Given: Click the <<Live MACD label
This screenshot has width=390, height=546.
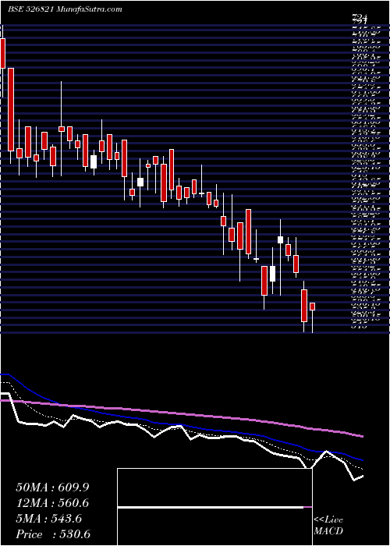Looking at the screenshot, I should (328, 526).
